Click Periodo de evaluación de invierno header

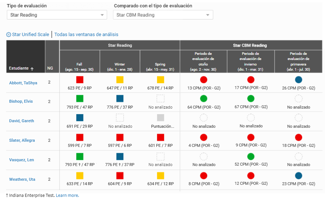pyautogui.click(x=251, y=61)
